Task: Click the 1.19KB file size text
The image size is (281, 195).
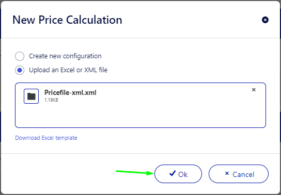Action: click(x=51, y=100)
